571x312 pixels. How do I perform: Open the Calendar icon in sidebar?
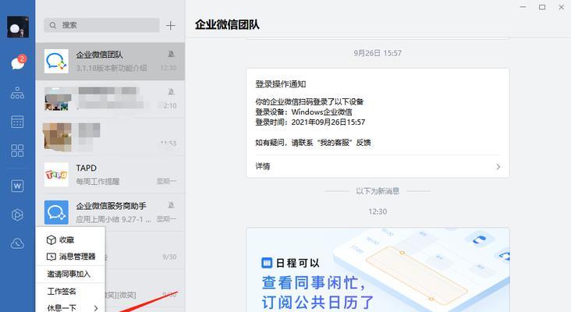(x=17, y=122)
